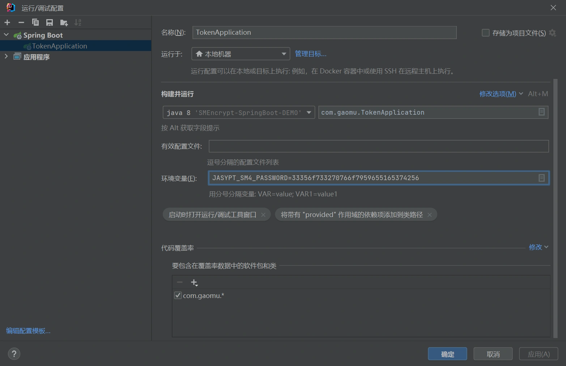The width and height of the screenshot is (566, 366).
Task: Click the move into new folder icon
Action: point(64,23)
